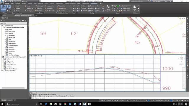Select the Rotate tool
Image resolution: width=189 pixels, height=106 pixels.
(91, 6)
